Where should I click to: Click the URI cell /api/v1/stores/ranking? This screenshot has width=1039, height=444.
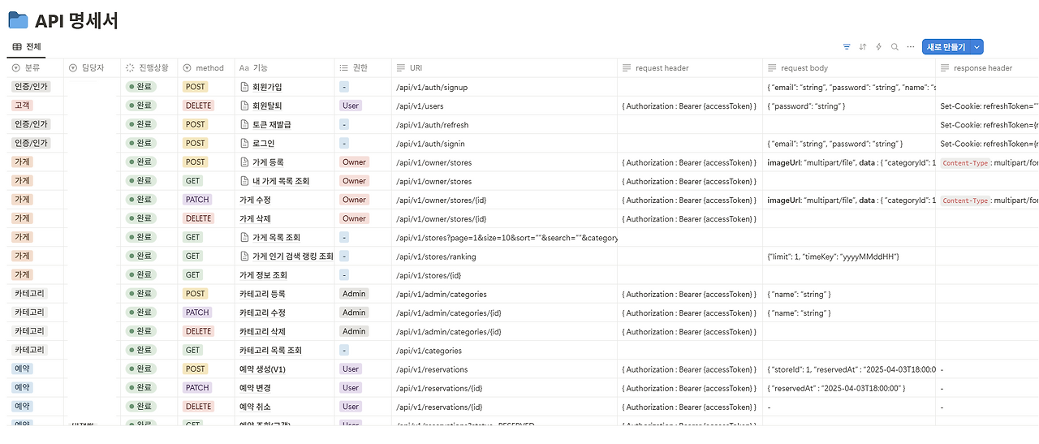(503, 256)
